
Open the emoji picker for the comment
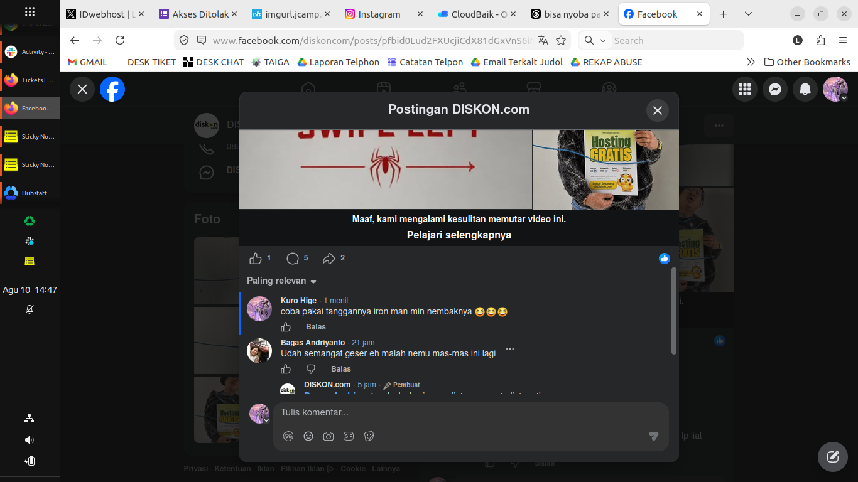point(308,436)
